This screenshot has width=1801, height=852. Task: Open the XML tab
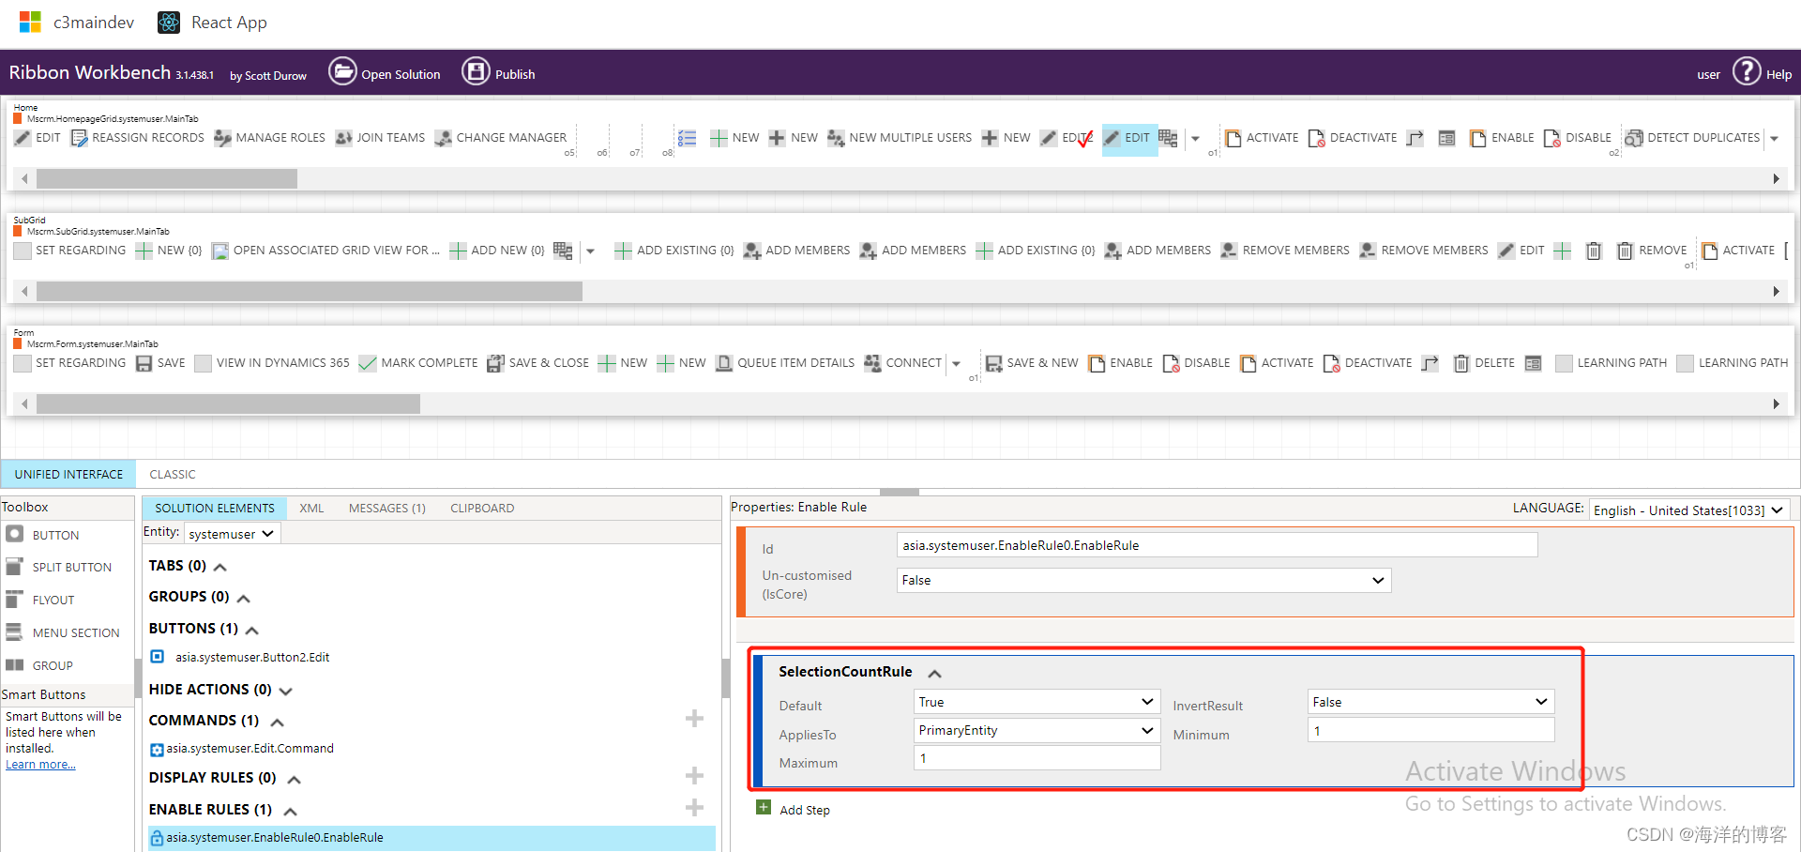[311, 508]
